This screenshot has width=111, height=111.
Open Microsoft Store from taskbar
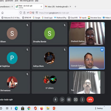23,108
